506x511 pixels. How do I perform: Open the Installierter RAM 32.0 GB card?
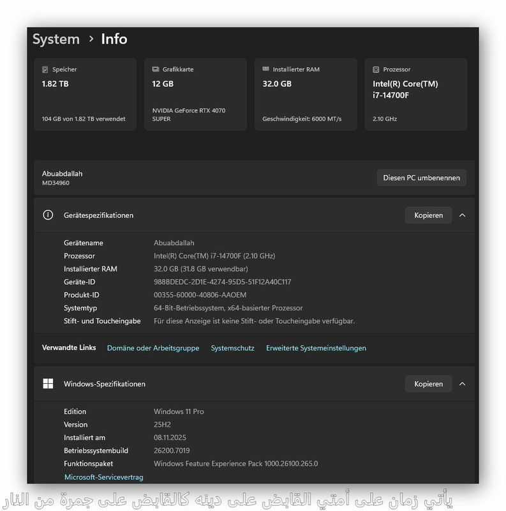pyautogui.click(x=306, y=94)
